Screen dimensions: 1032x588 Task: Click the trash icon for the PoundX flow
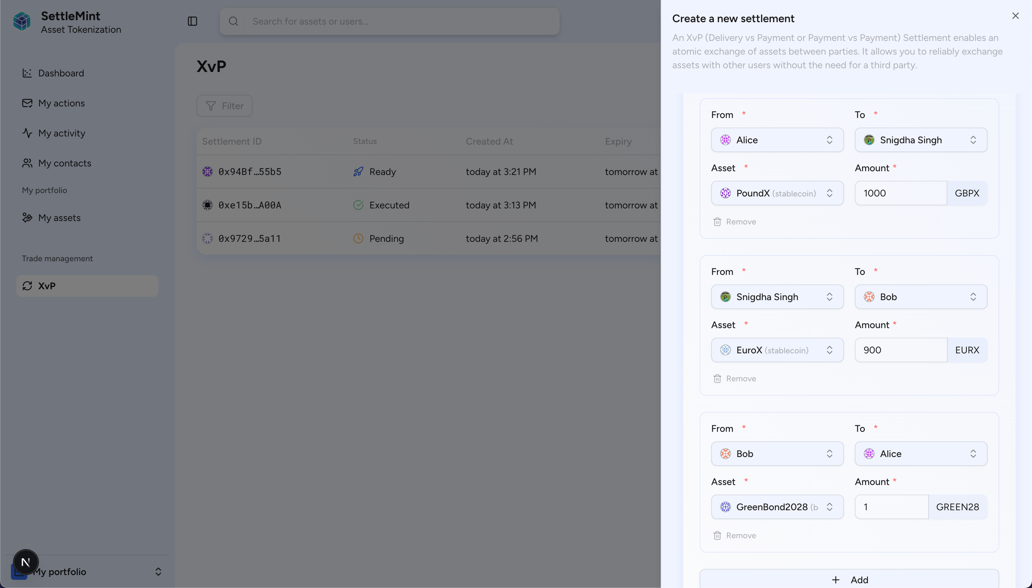(x=717, y=222)
